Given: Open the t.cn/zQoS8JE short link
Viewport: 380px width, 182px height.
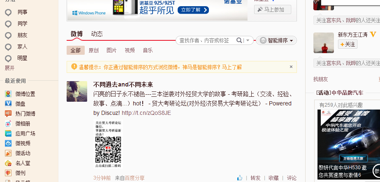Looking at the screenshot, I should (146, 113).
